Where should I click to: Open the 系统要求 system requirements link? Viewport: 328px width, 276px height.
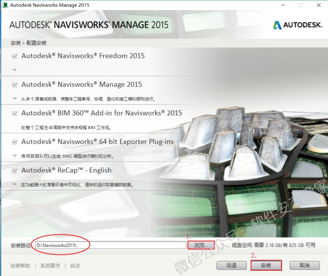coord(50,266)
